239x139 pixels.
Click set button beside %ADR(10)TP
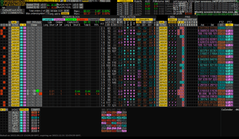click(81, 5)
